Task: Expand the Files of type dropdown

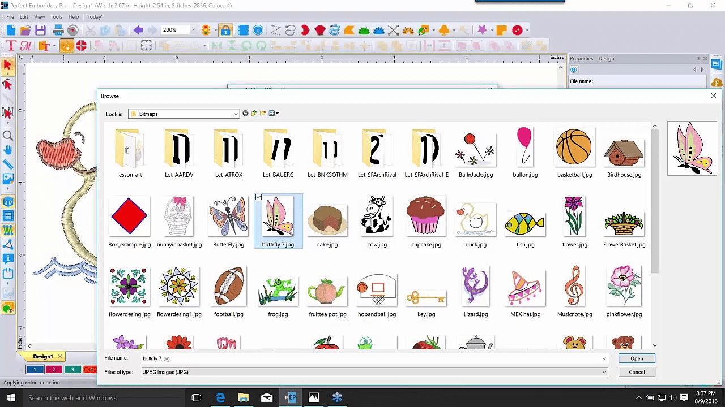Action: tap(603, 371)
